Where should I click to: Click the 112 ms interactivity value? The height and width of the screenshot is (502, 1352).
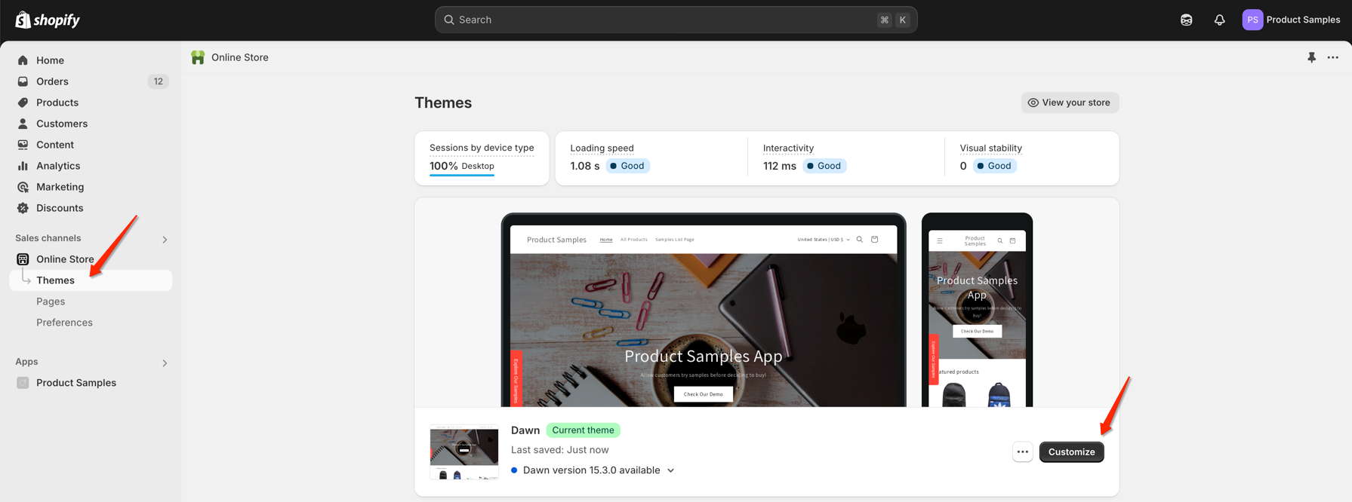(780, 166)
